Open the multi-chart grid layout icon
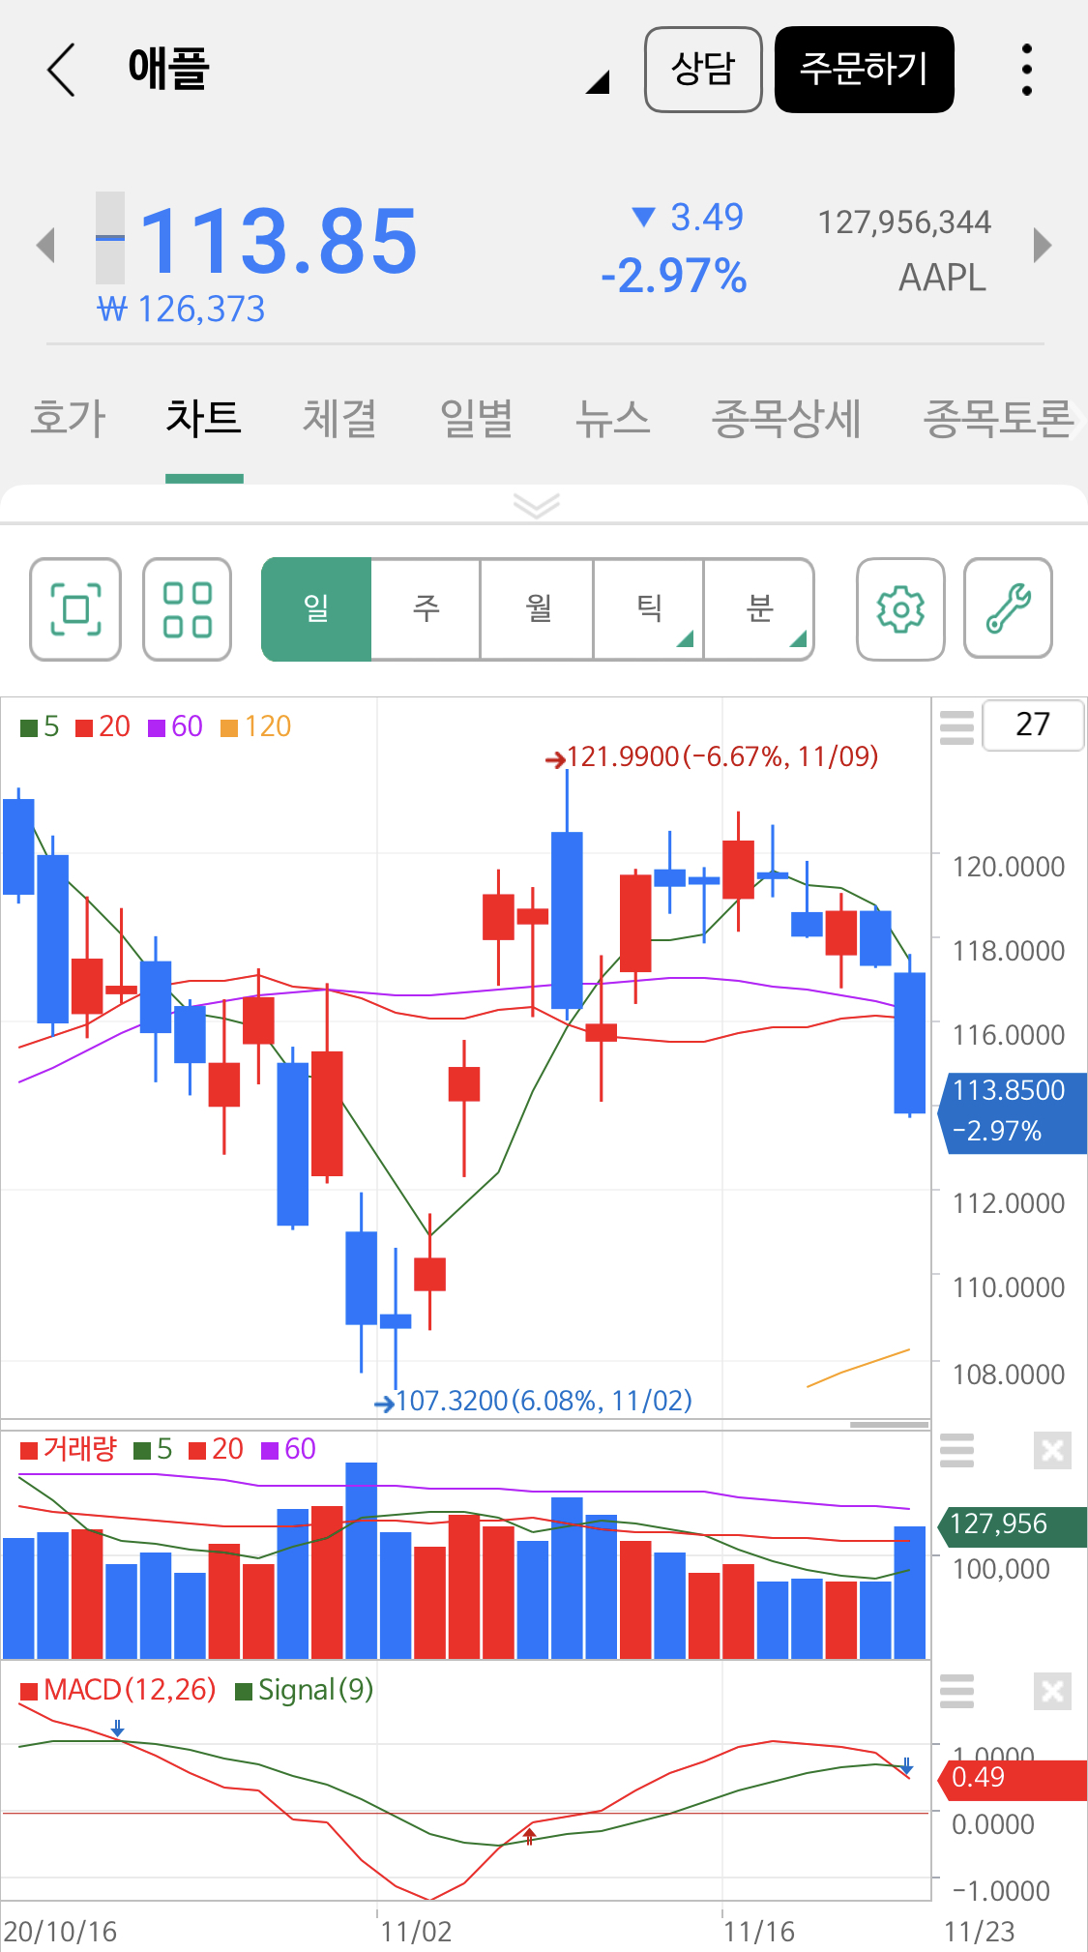Viewport: 1088px width, 1952px height. (188, 609)
